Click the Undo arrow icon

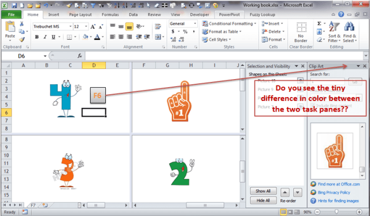pyautogui.click(x=46, y=5)
